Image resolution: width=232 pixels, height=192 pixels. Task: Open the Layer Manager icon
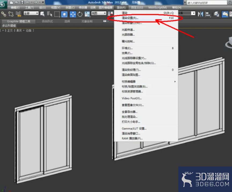pos(216,14)
